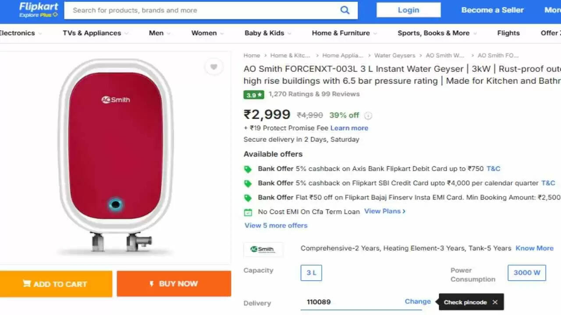Click the delivery pincode field
The height and width of the screenshot is (315, 561).
[x=351, y=302]
